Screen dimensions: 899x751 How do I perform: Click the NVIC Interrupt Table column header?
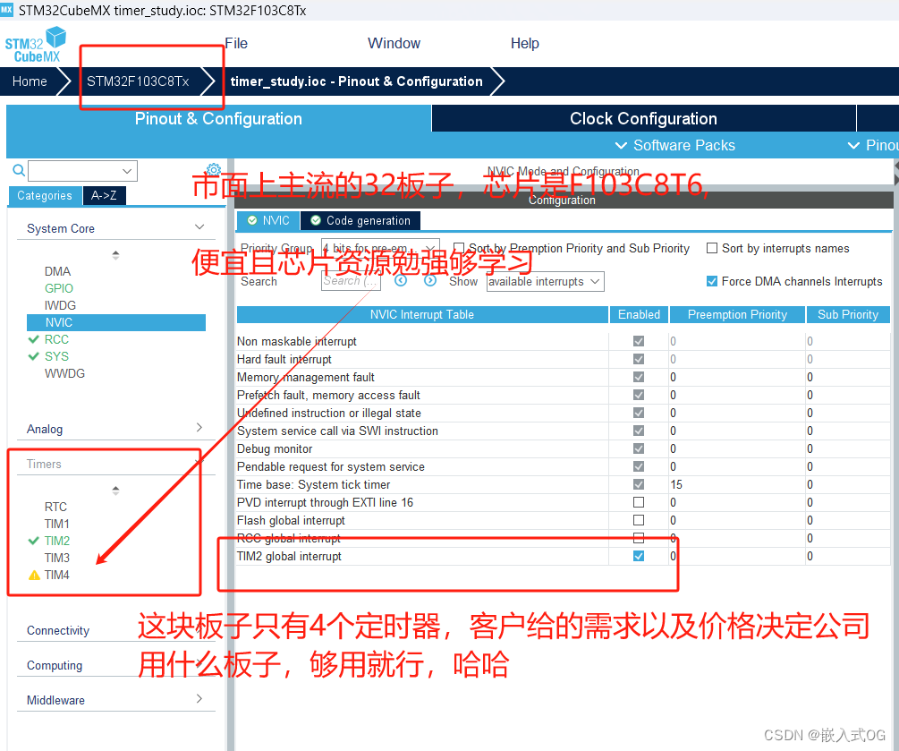tap(422, 314)
